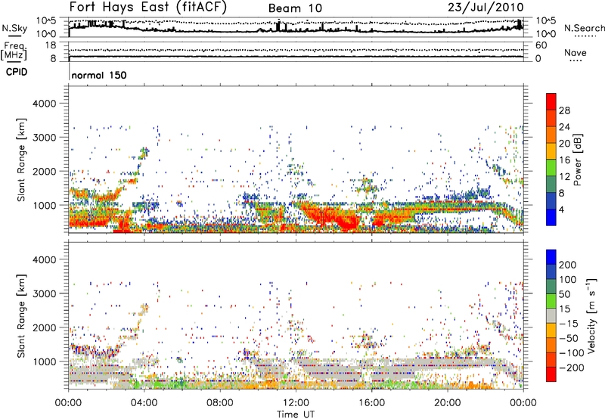Click the "N.Sky" legend label
Viewport: 605px width, 419px height.
tap(14, 28)
